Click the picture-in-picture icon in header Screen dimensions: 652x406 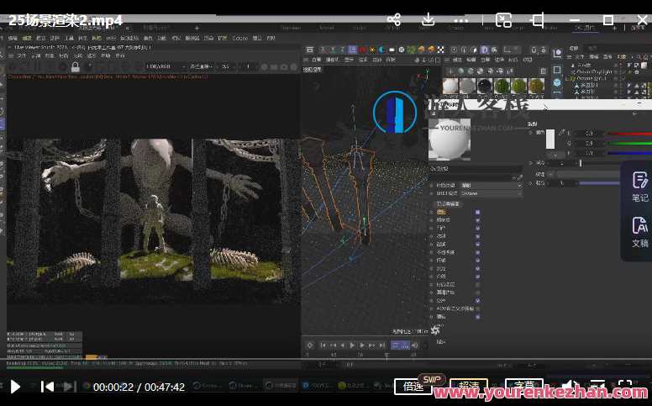tap(503, 19)
